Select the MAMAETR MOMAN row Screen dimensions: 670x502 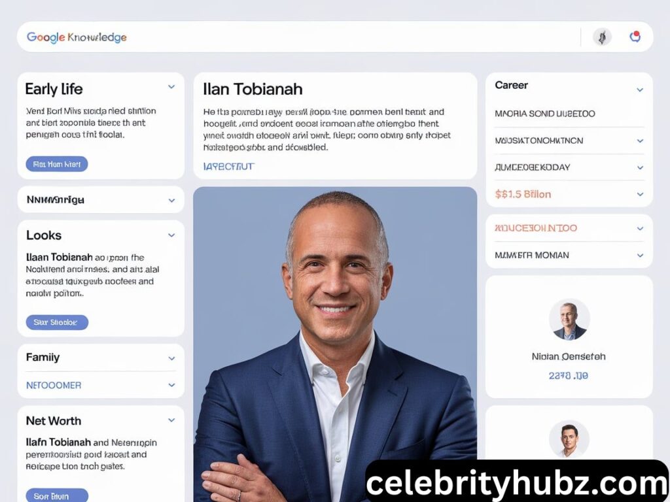pyautogui.click(x=569, y=256)
